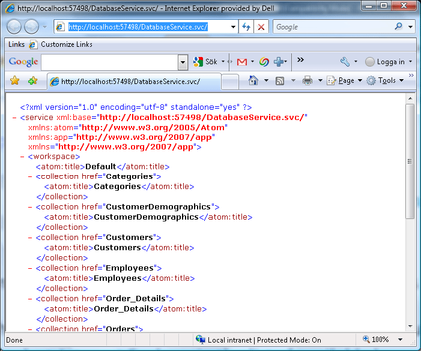Open the Home button dropdown arrow
Viewport: 421px width, 351px height.
click(266, 80)
